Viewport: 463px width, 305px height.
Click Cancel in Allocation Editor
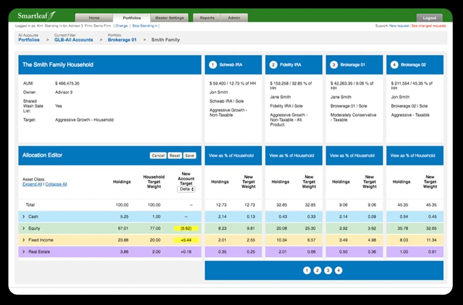158,155
